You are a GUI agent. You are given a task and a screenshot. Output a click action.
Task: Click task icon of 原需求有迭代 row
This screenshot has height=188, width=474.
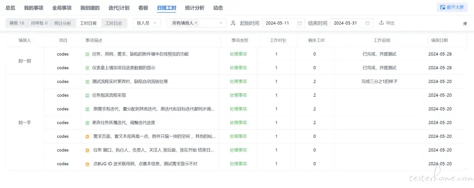pyautogui.click(x=87, y=109)
